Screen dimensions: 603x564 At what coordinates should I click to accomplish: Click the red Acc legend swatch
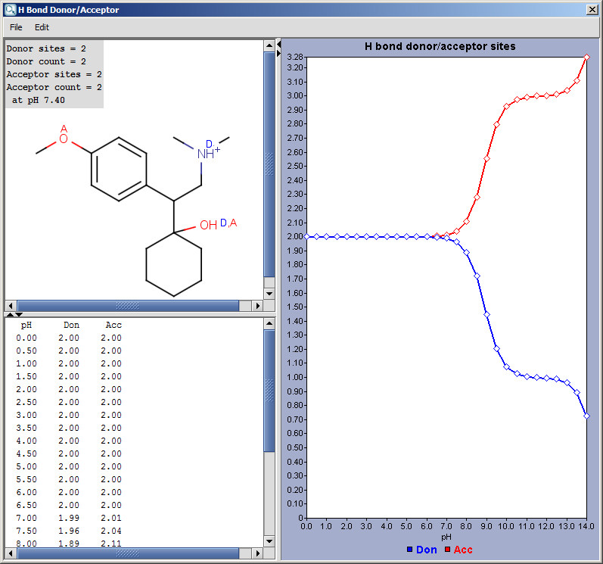pyautogui.click(x=447, y=550)
